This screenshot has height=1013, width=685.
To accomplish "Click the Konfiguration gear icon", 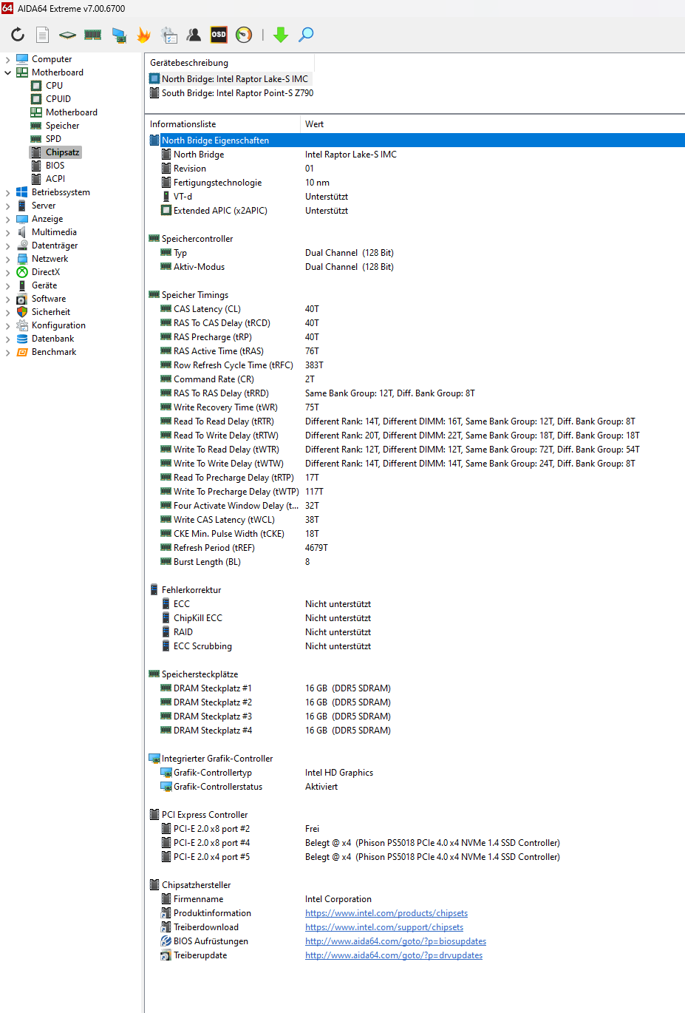I will [22, 325].
